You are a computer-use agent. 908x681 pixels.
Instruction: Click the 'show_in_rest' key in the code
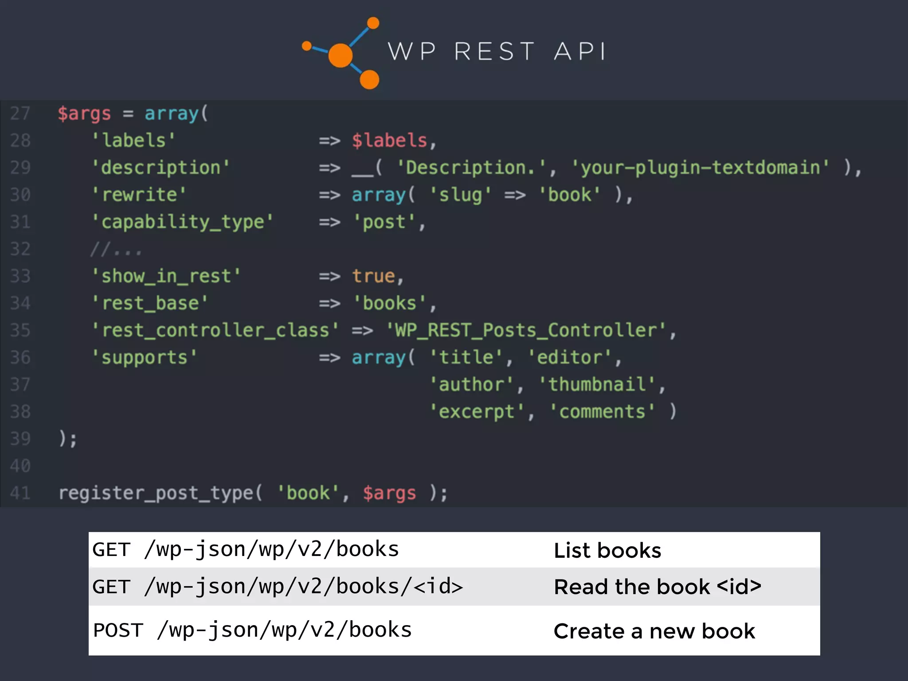(x=166, y=276)
